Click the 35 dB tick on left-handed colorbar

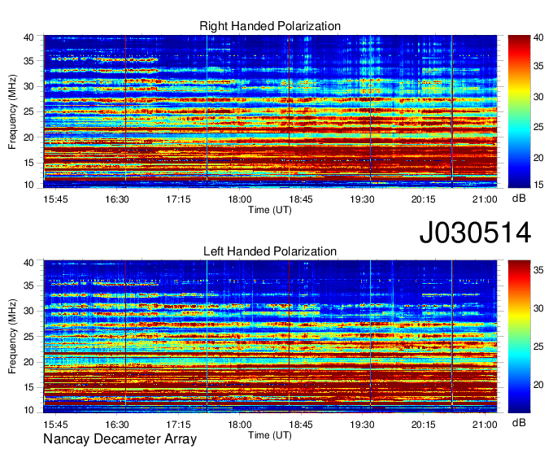point(538,270)
